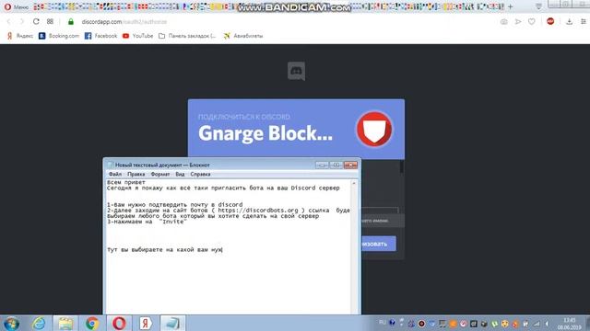Open the Facebook bookmark

pyautogui.click(x=100, y=36)
